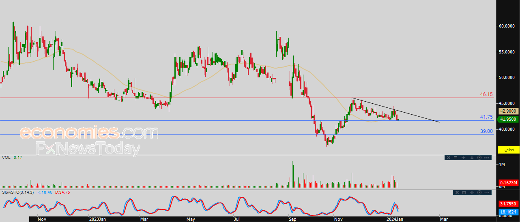Maximize the SlowSTO panel

464,192
